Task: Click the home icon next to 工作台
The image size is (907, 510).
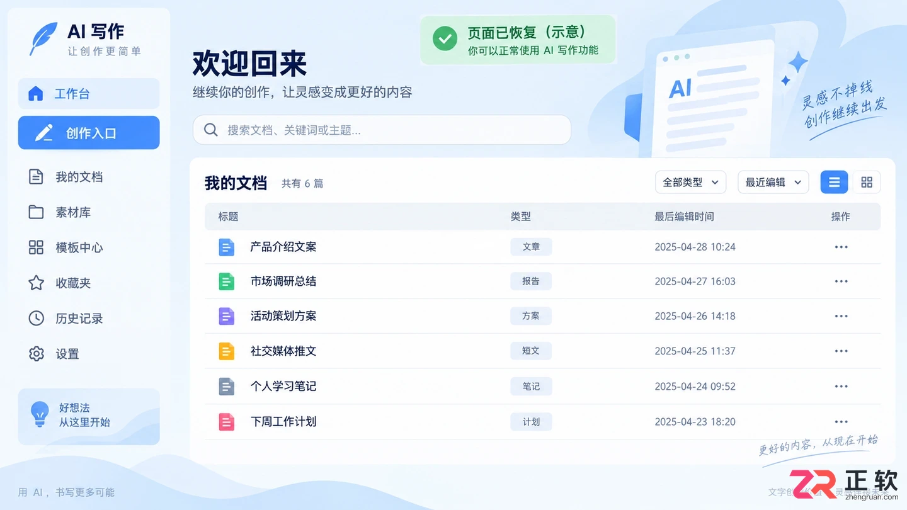Action: point(36,94)
